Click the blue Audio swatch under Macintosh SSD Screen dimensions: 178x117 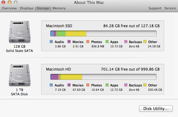coord(51,42)
